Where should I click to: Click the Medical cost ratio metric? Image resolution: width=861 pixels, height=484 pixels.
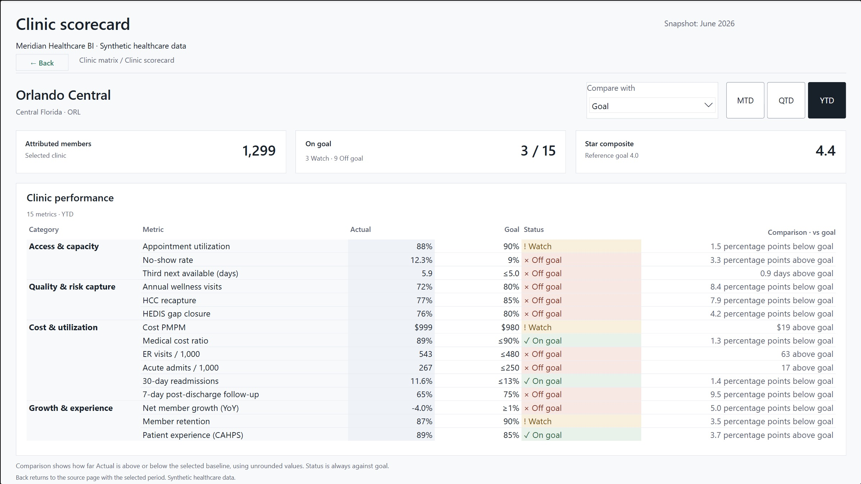[x=175, y=341]
